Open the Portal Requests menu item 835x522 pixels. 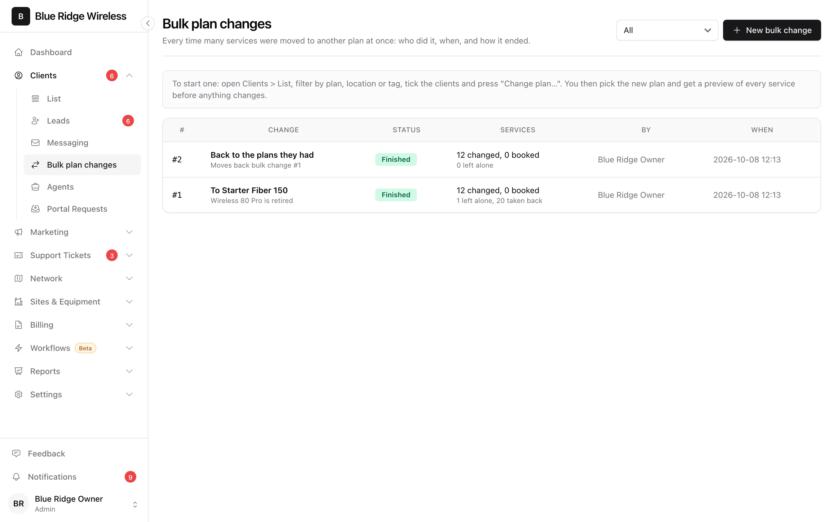click(82, 209)
